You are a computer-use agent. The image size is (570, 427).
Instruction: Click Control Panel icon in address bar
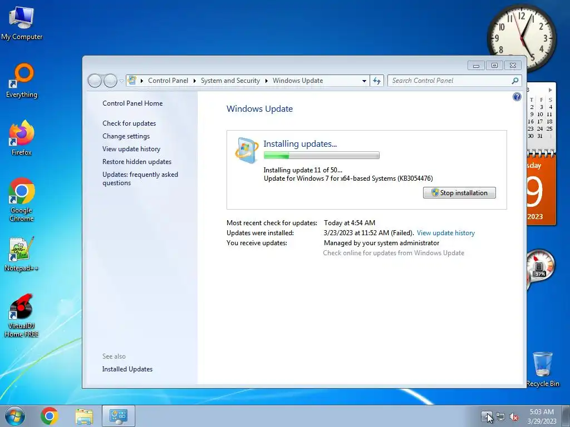132,80
